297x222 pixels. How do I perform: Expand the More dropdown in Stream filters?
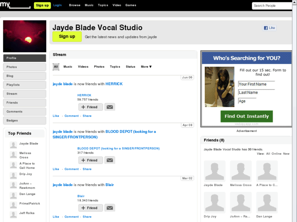pyautogui.click(x=146, y=67)
